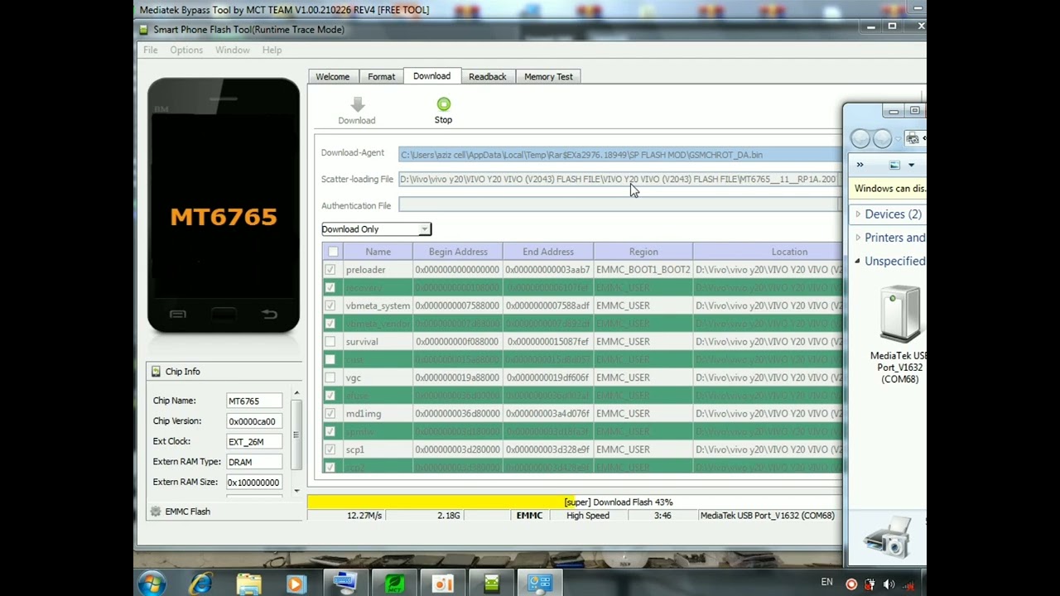Sort table by Name column header
Image resolution: width=1060 pixels, height=596 pixels.
378,252
